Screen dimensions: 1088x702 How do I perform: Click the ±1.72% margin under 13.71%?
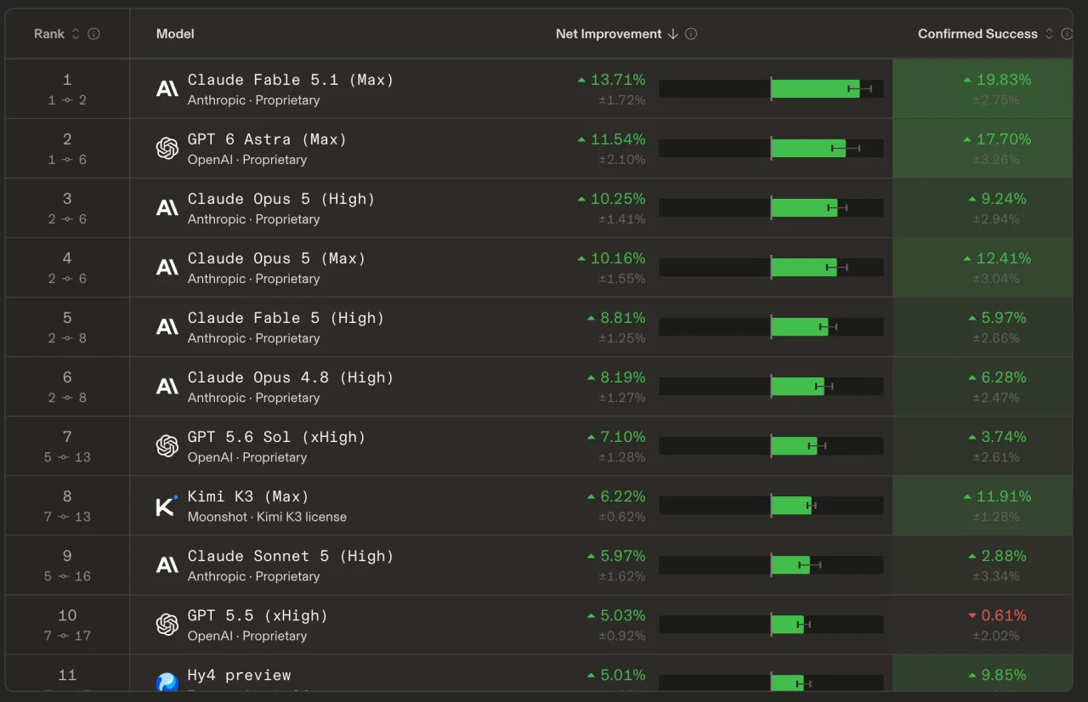(x=622, y=100)
